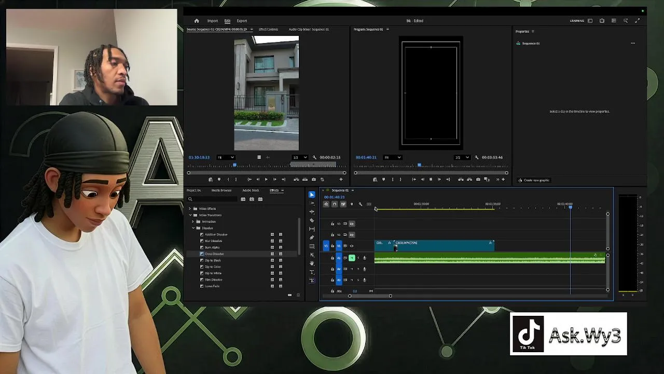Switch to the Project: bk tab

click(193, 191)
